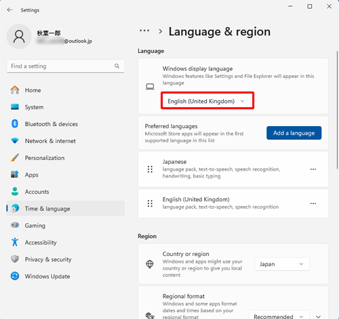Click the Privacy & security shield icon
The height and width of the screenshot is (319, 339).
[x=15, y=259]
